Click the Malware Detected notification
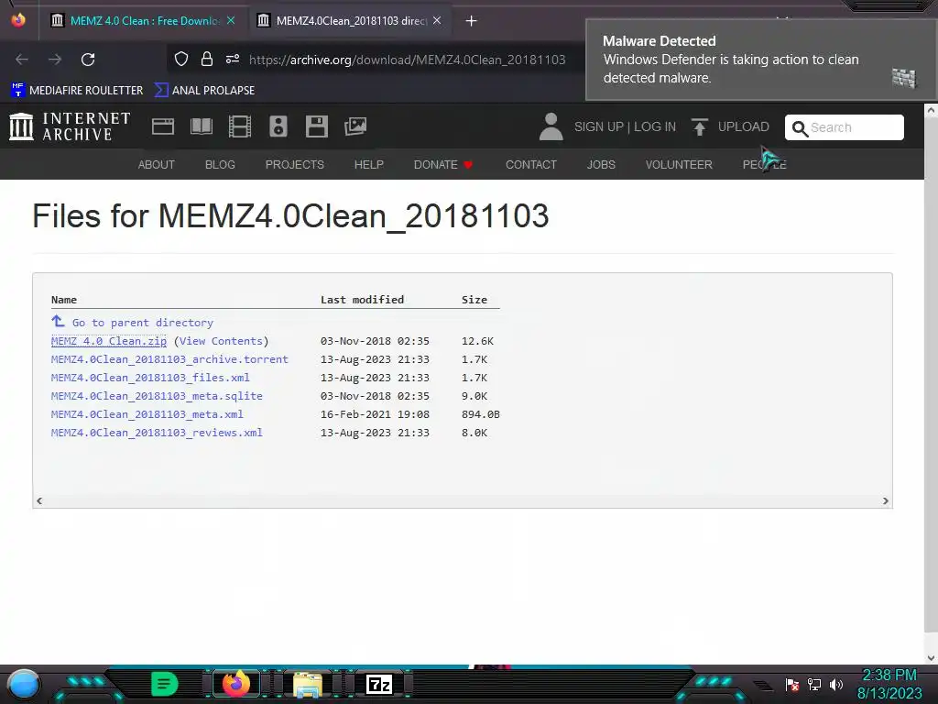 pyautogui.click(x=759, y=60)
